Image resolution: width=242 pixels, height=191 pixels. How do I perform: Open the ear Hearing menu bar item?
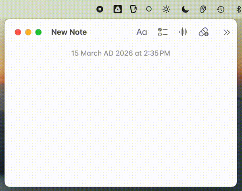[203, 9]
